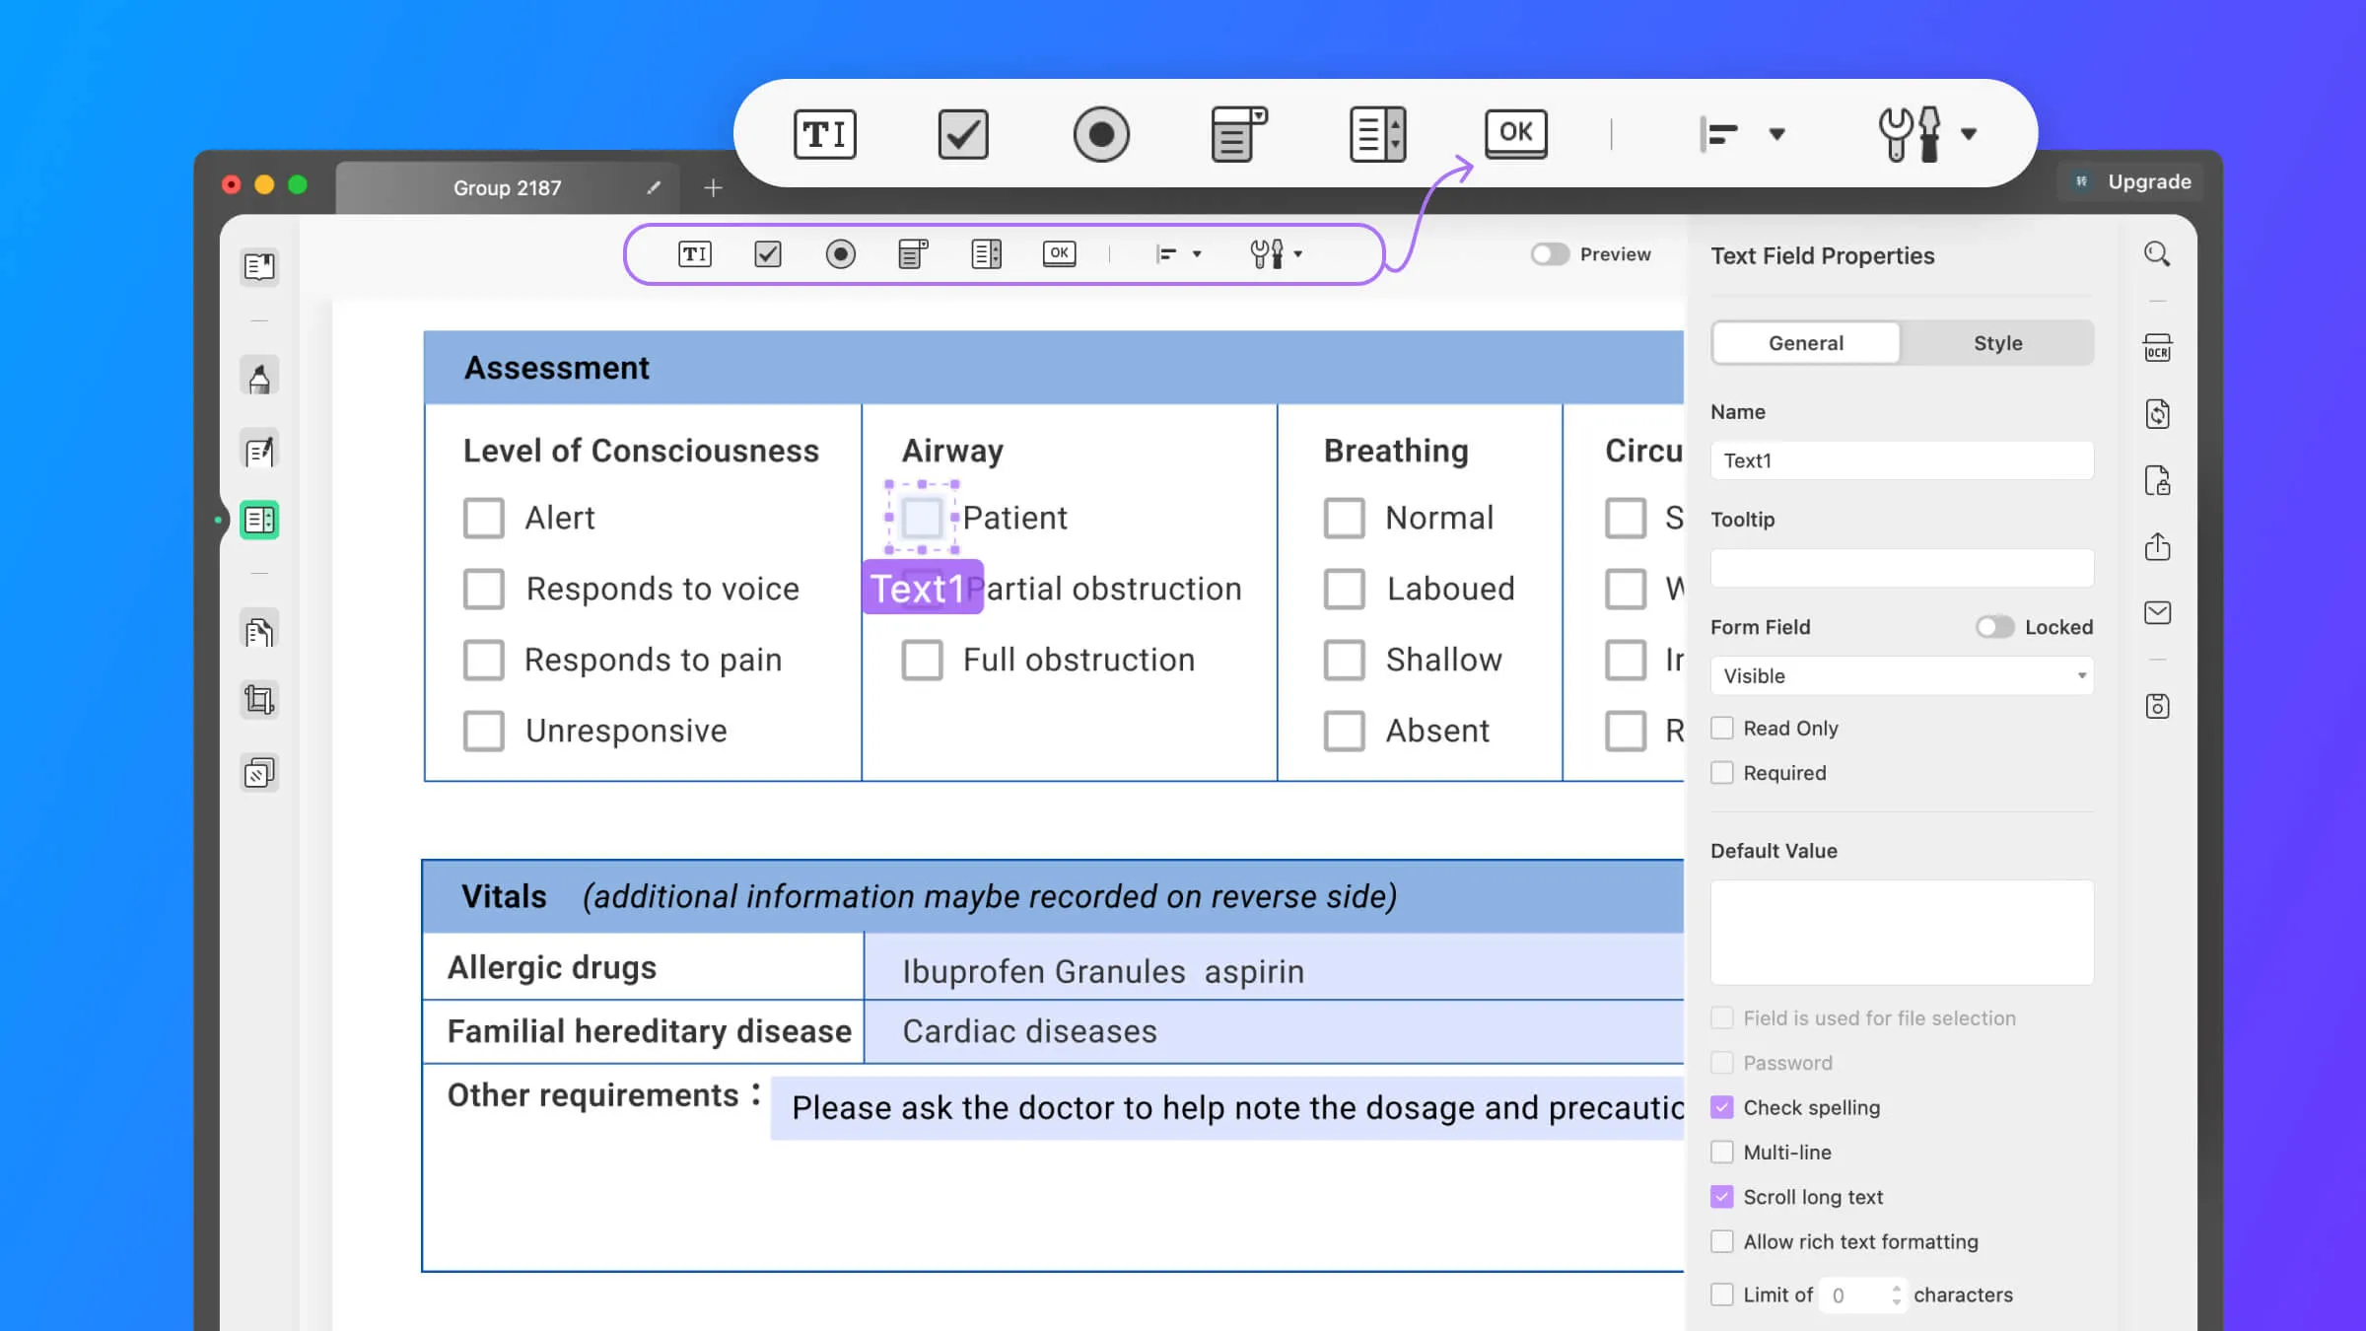Enable the Locked form field toggle

(x=1990, y=627)
